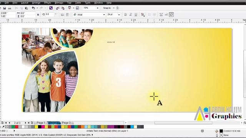Open the Layout menu
246x138 pixels.
coord(25,3)
